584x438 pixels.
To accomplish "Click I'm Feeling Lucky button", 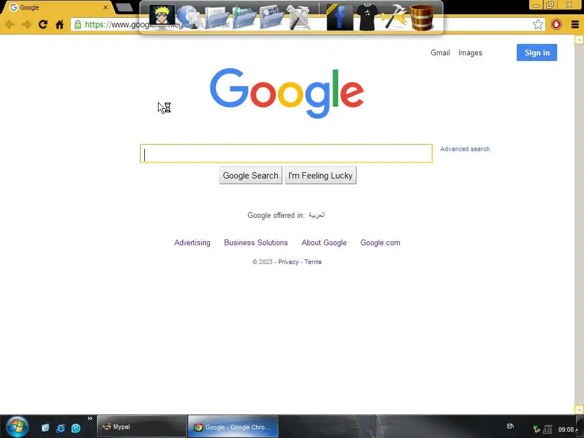I will point(321,176).
